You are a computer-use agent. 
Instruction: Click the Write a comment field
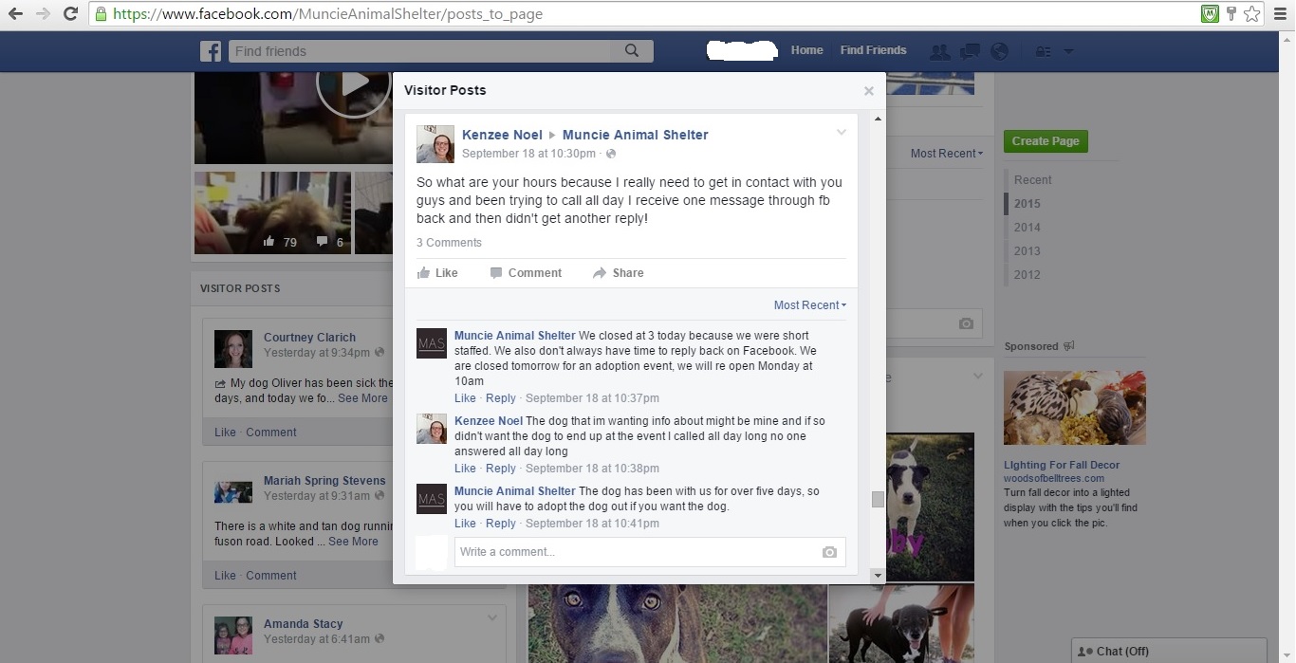tap(650, 552)
